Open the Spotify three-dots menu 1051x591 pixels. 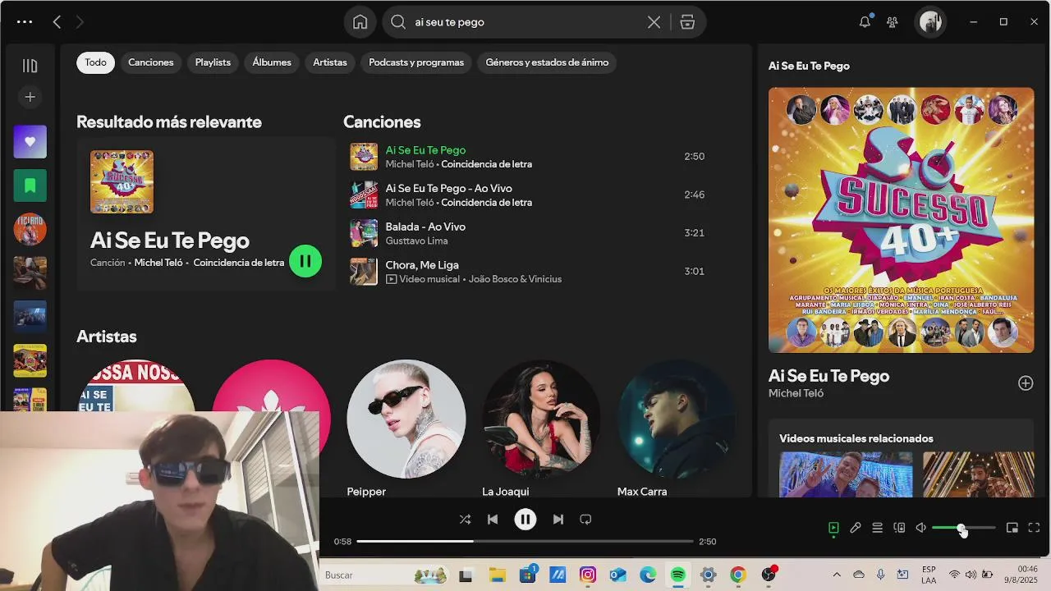[25, 22]
